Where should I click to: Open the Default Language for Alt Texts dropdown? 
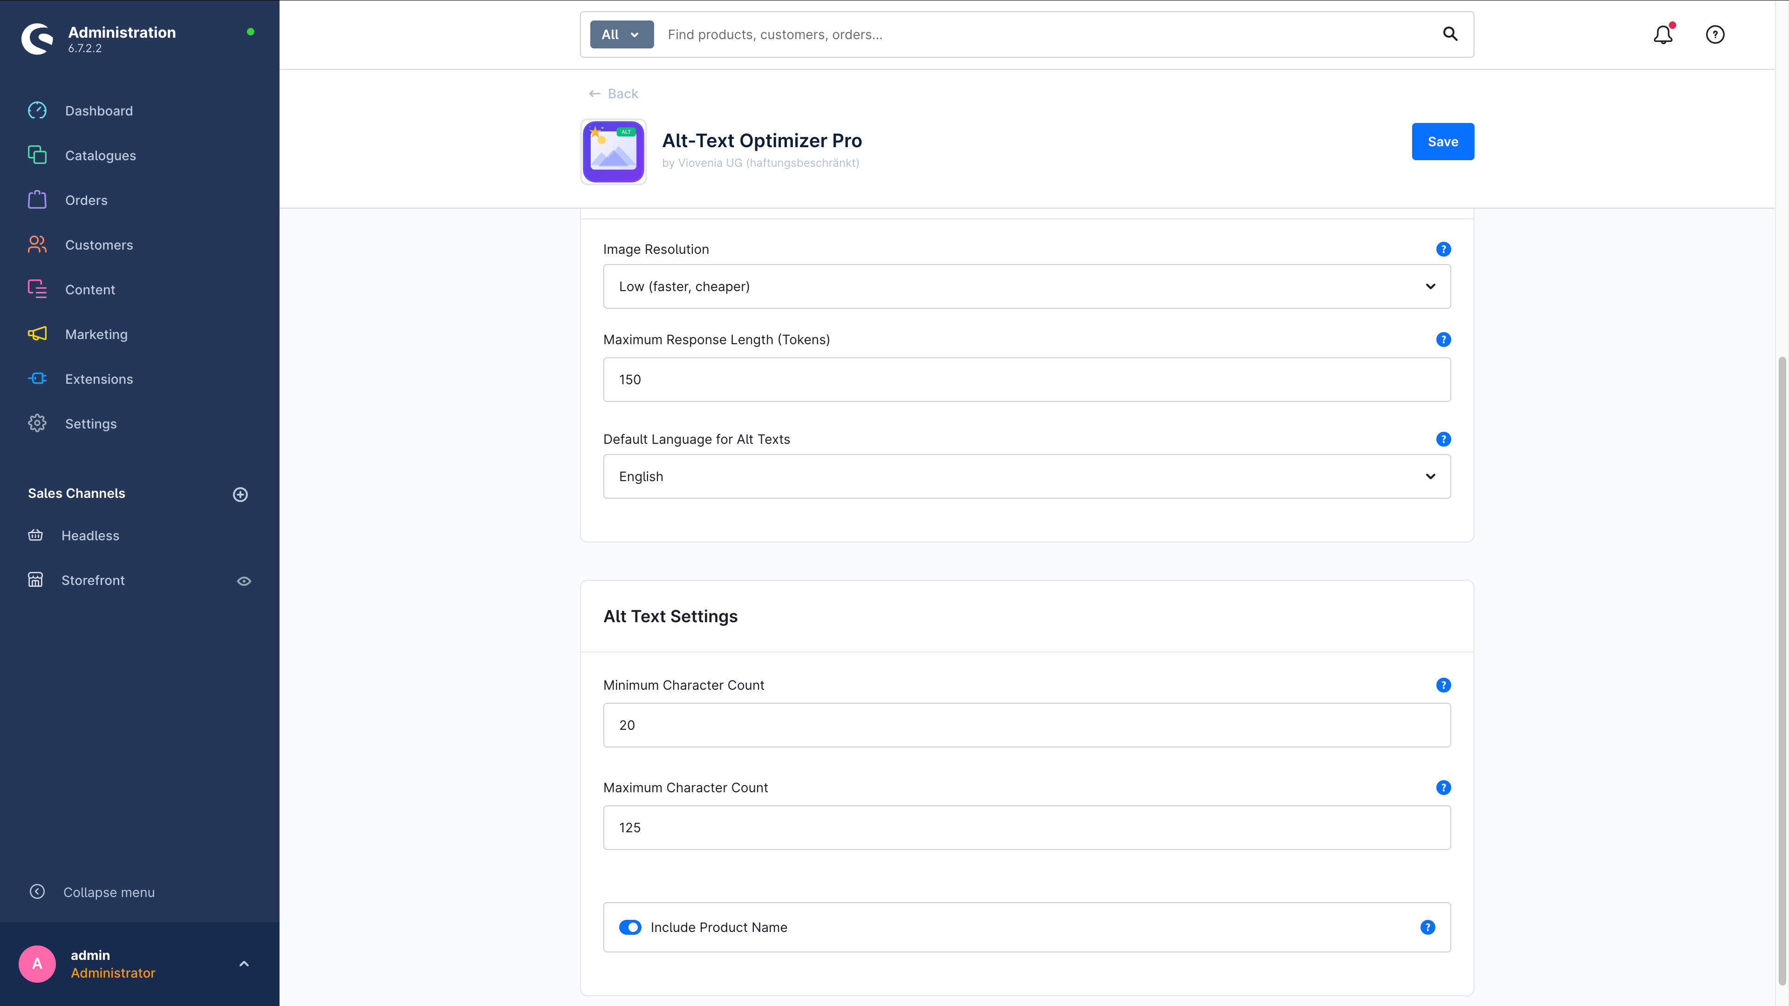pyautogui.click(x=1026, y=477)
